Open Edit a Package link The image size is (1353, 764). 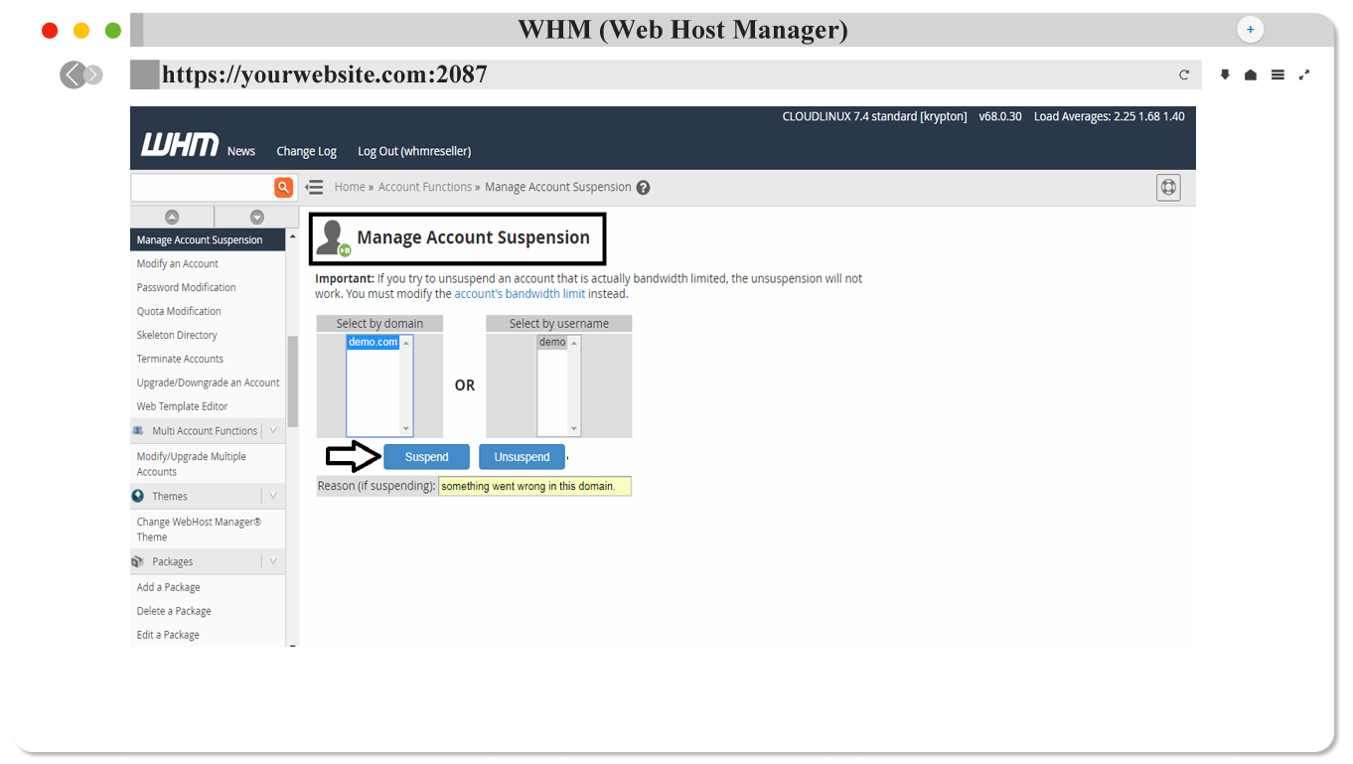click(168, 635)
